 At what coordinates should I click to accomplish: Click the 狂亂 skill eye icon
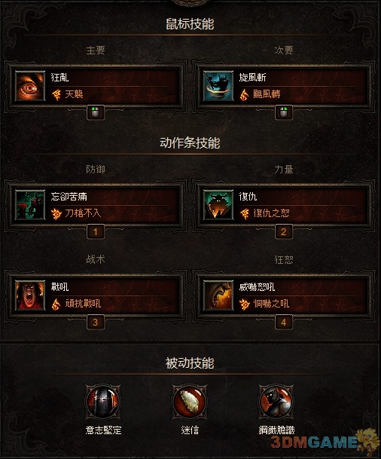(x=30, y=86)
